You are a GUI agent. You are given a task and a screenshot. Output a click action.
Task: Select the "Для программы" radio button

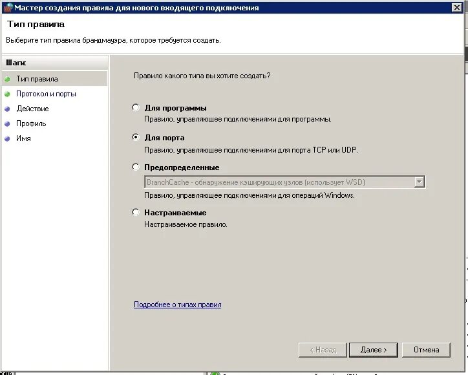[x=136, y=107]
